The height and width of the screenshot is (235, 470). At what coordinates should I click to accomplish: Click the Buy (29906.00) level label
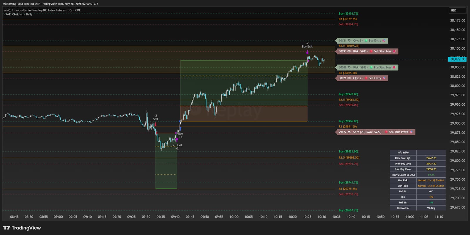click(348, 121)
